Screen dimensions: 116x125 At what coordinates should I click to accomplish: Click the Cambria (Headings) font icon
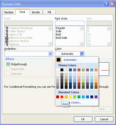pyautogui.click(x=7, y=28)
